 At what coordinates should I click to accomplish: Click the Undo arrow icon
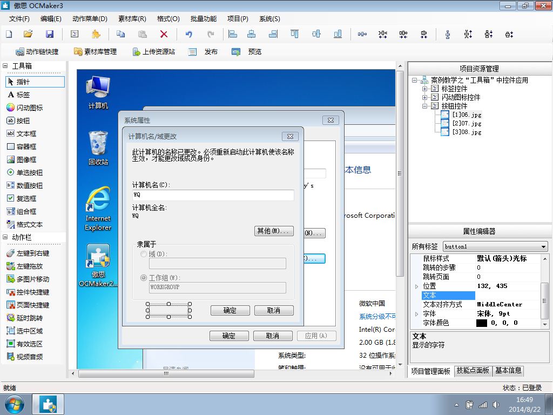(x=189, y=34)
